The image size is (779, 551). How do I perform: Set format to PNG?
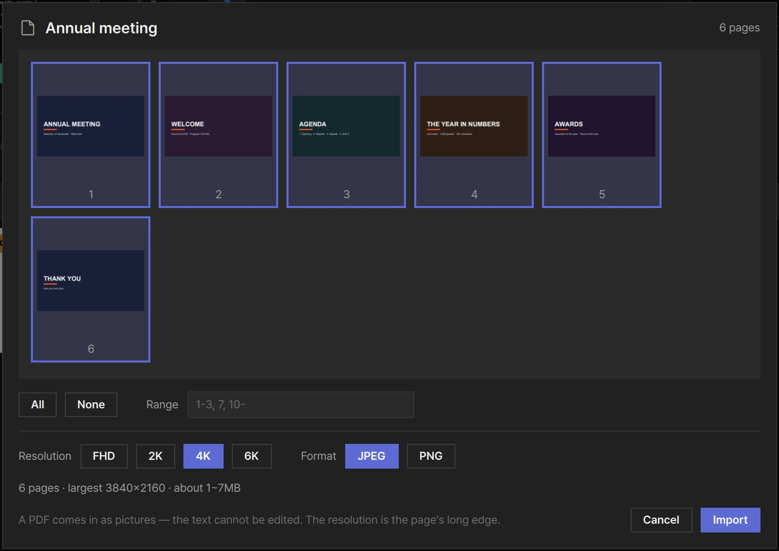(431, 456)
